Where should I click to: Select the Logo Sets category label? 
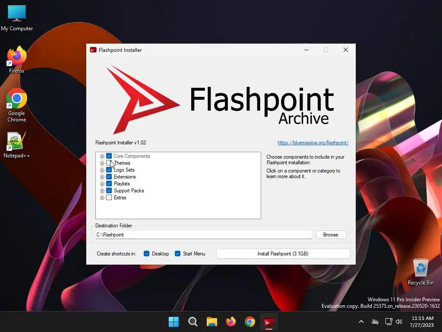pos(124,170)
